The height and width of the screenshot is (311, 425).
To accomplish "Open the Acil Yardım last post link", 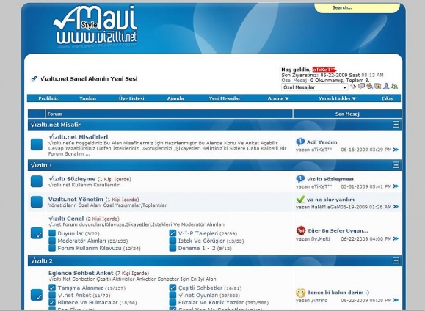I will point(322,142).
